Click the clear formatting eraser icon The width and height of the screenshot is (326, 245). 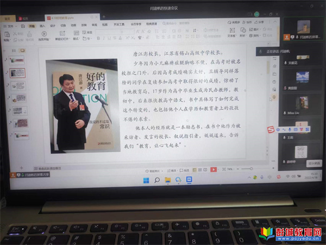pyautogui.click(x=149, y=32)
